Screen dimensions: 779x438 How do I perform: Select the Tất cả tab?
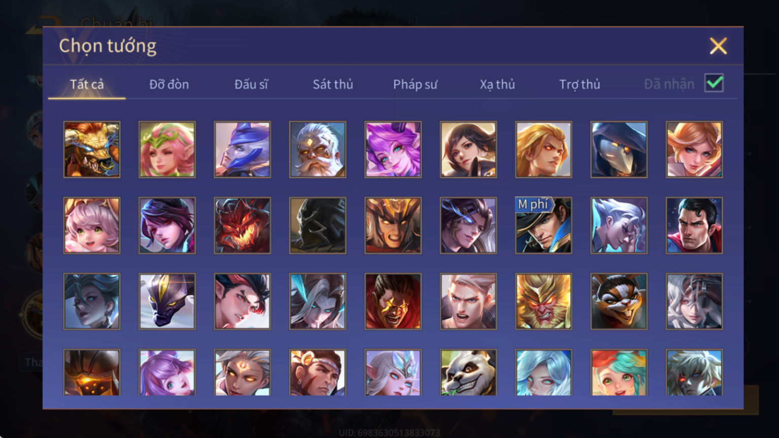87,84
